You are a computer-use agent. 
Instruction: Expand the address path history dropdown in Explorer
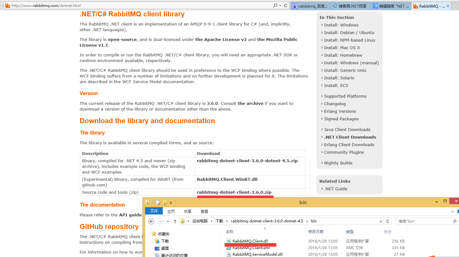pos(381,221)
